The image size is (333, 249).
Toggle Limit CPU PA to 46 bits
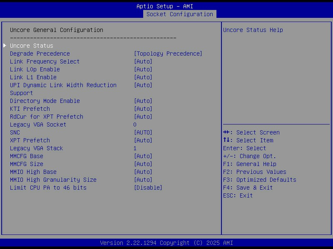(x=148, y=188)
